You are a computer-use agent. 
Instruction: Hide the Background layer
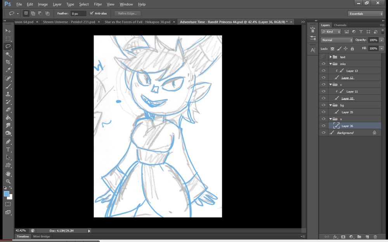[x=324, y=133]
